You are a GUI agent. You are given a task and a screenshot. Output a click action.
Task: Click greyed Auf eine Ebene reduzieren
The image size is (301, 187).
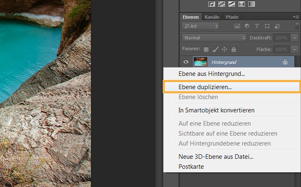point(232,124)
